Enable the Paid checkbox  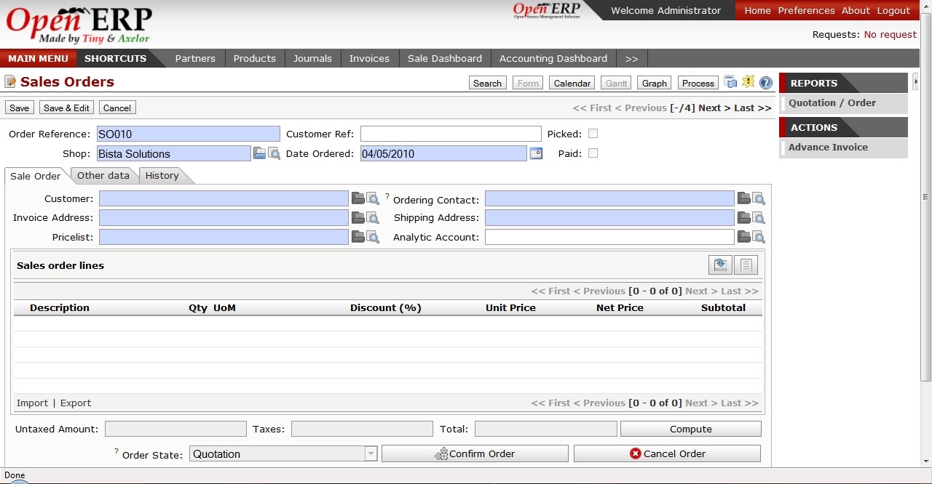tap(593, 153)
